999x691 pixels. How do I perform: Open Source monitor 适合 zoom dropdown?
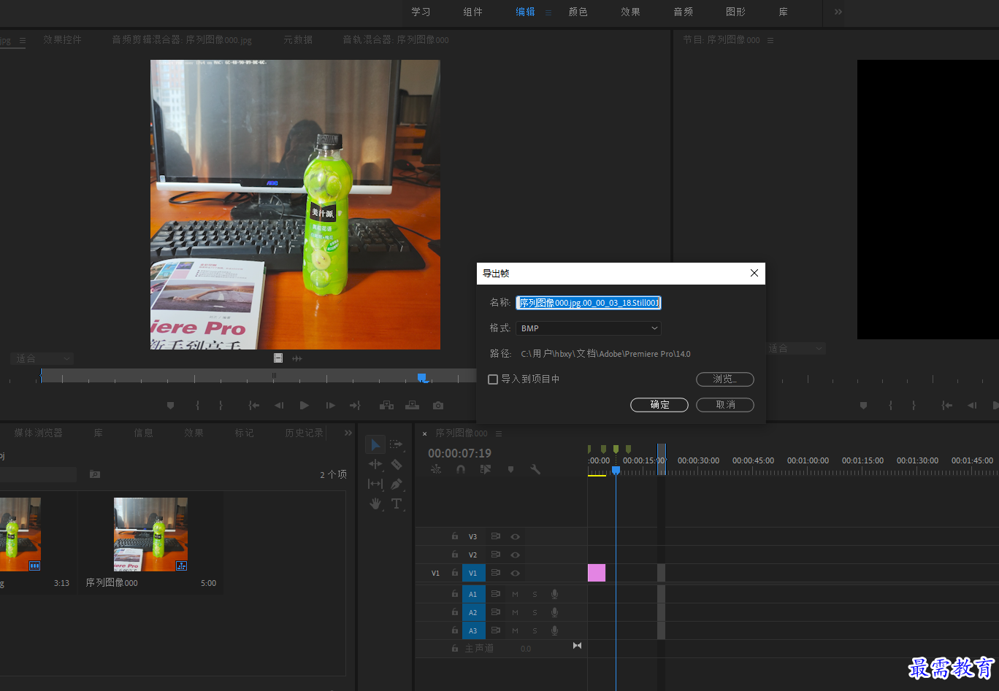(x=42, y=358)
